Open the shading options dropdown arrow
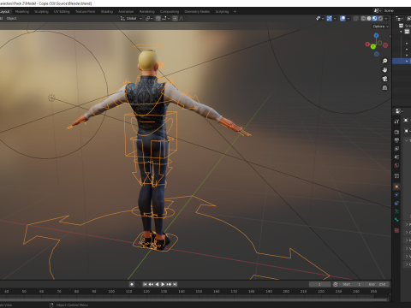This screenshot has width=411, height=308. pyautogui.click(x=386, y=19)
